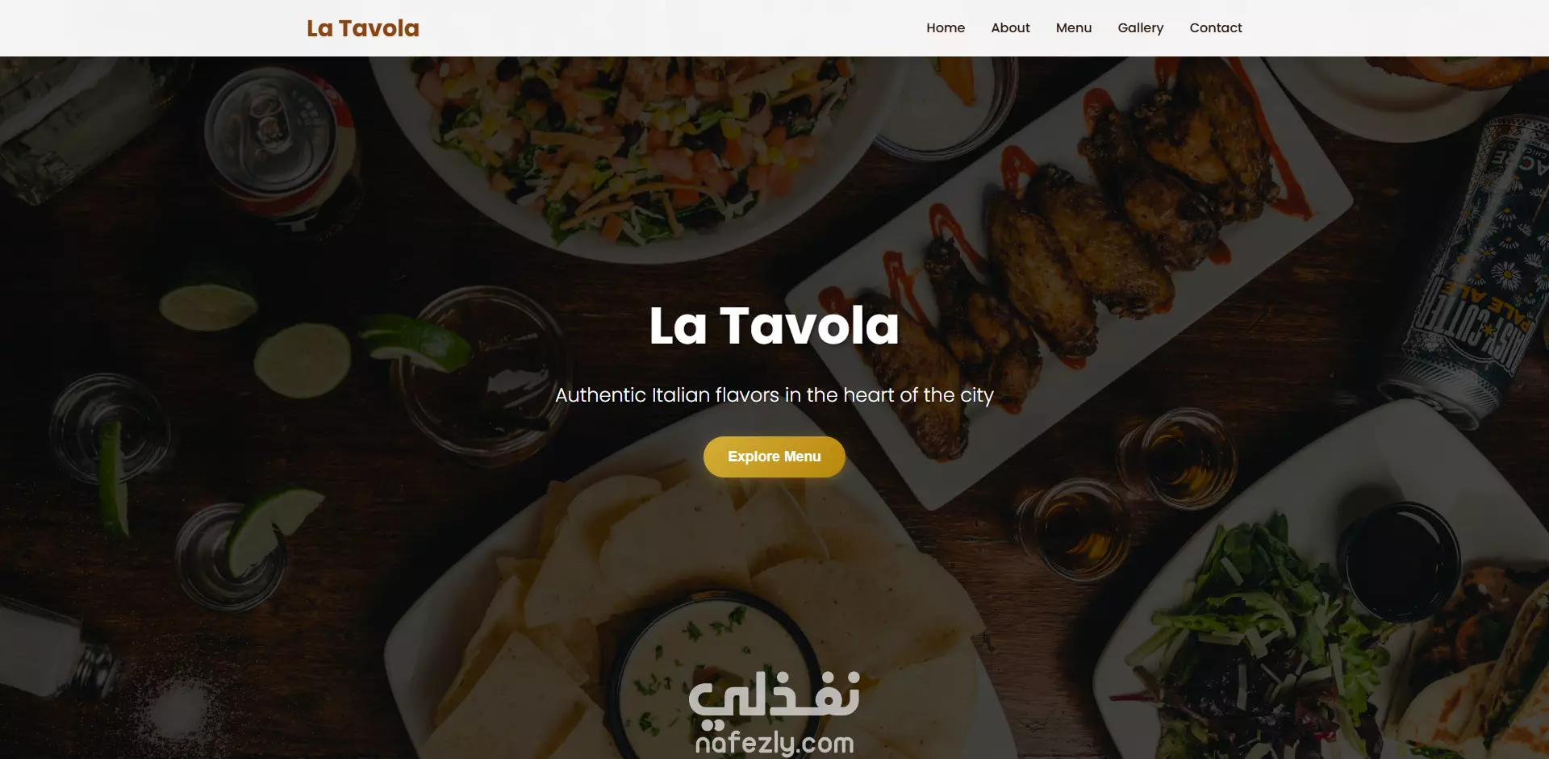Viewport: 1549px width, 759px height.
Task: Click the pale ale beer can
Action: (1476, 266)
